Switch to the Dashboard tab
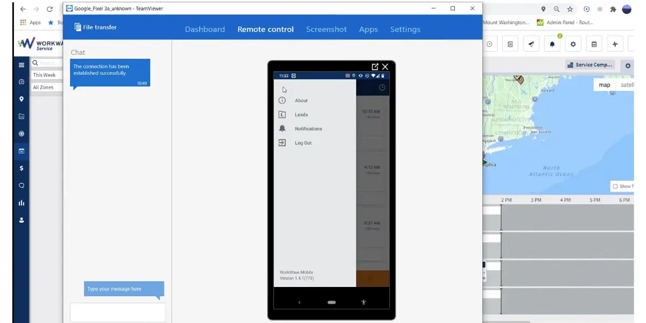The width and height of the screenshot is (646, 323). pyautogui.click(x=205, y=30)
